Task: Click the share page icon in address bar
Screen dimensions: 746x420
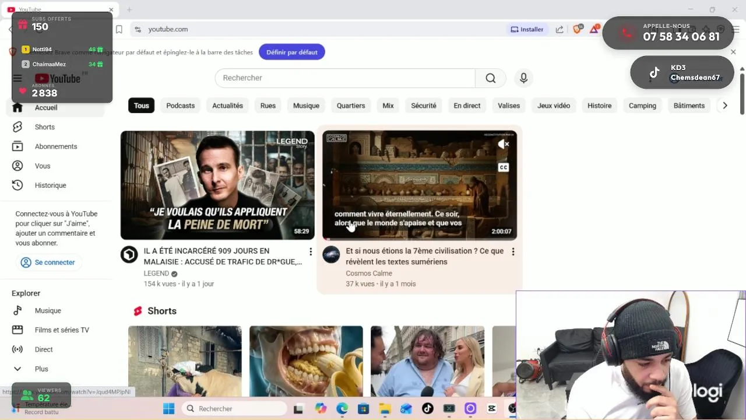Action: [559, 29]
